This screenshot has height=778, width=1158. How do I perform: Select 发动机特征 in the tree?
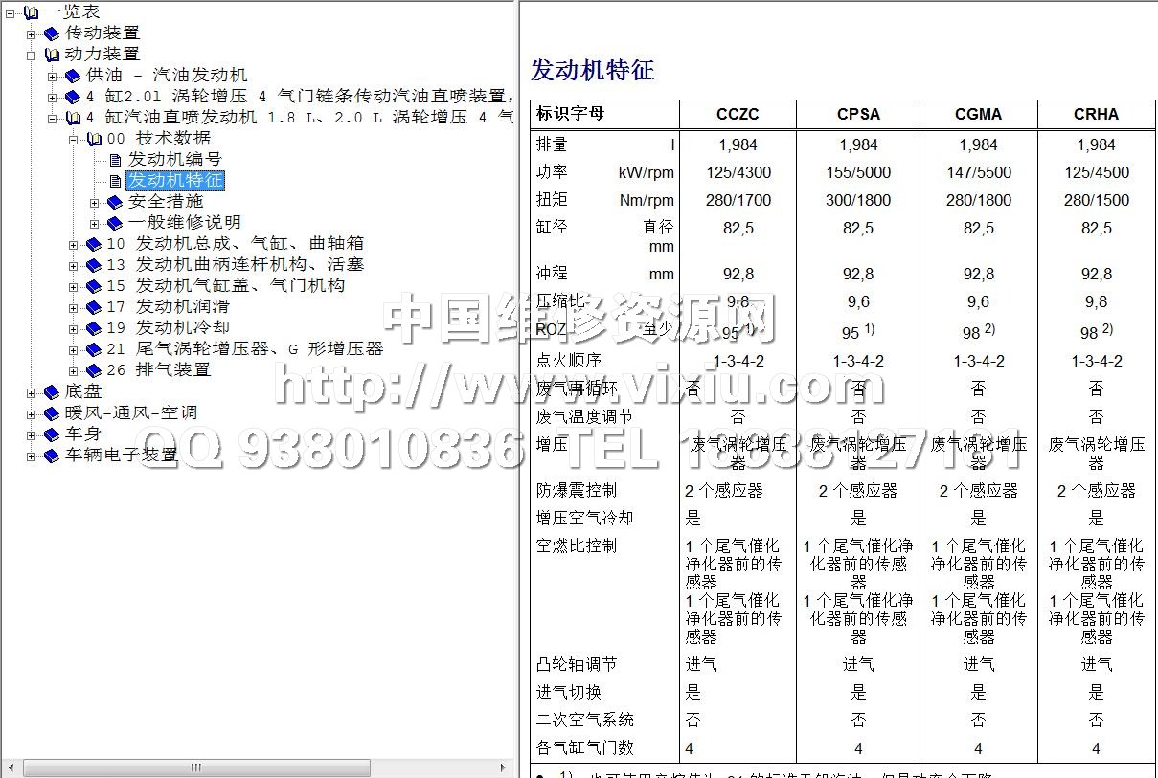pos(175,180)
